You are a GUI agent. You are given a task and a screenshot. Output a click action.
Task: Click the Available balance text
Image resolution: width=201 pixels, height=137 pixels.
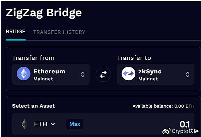pos(163,106)
